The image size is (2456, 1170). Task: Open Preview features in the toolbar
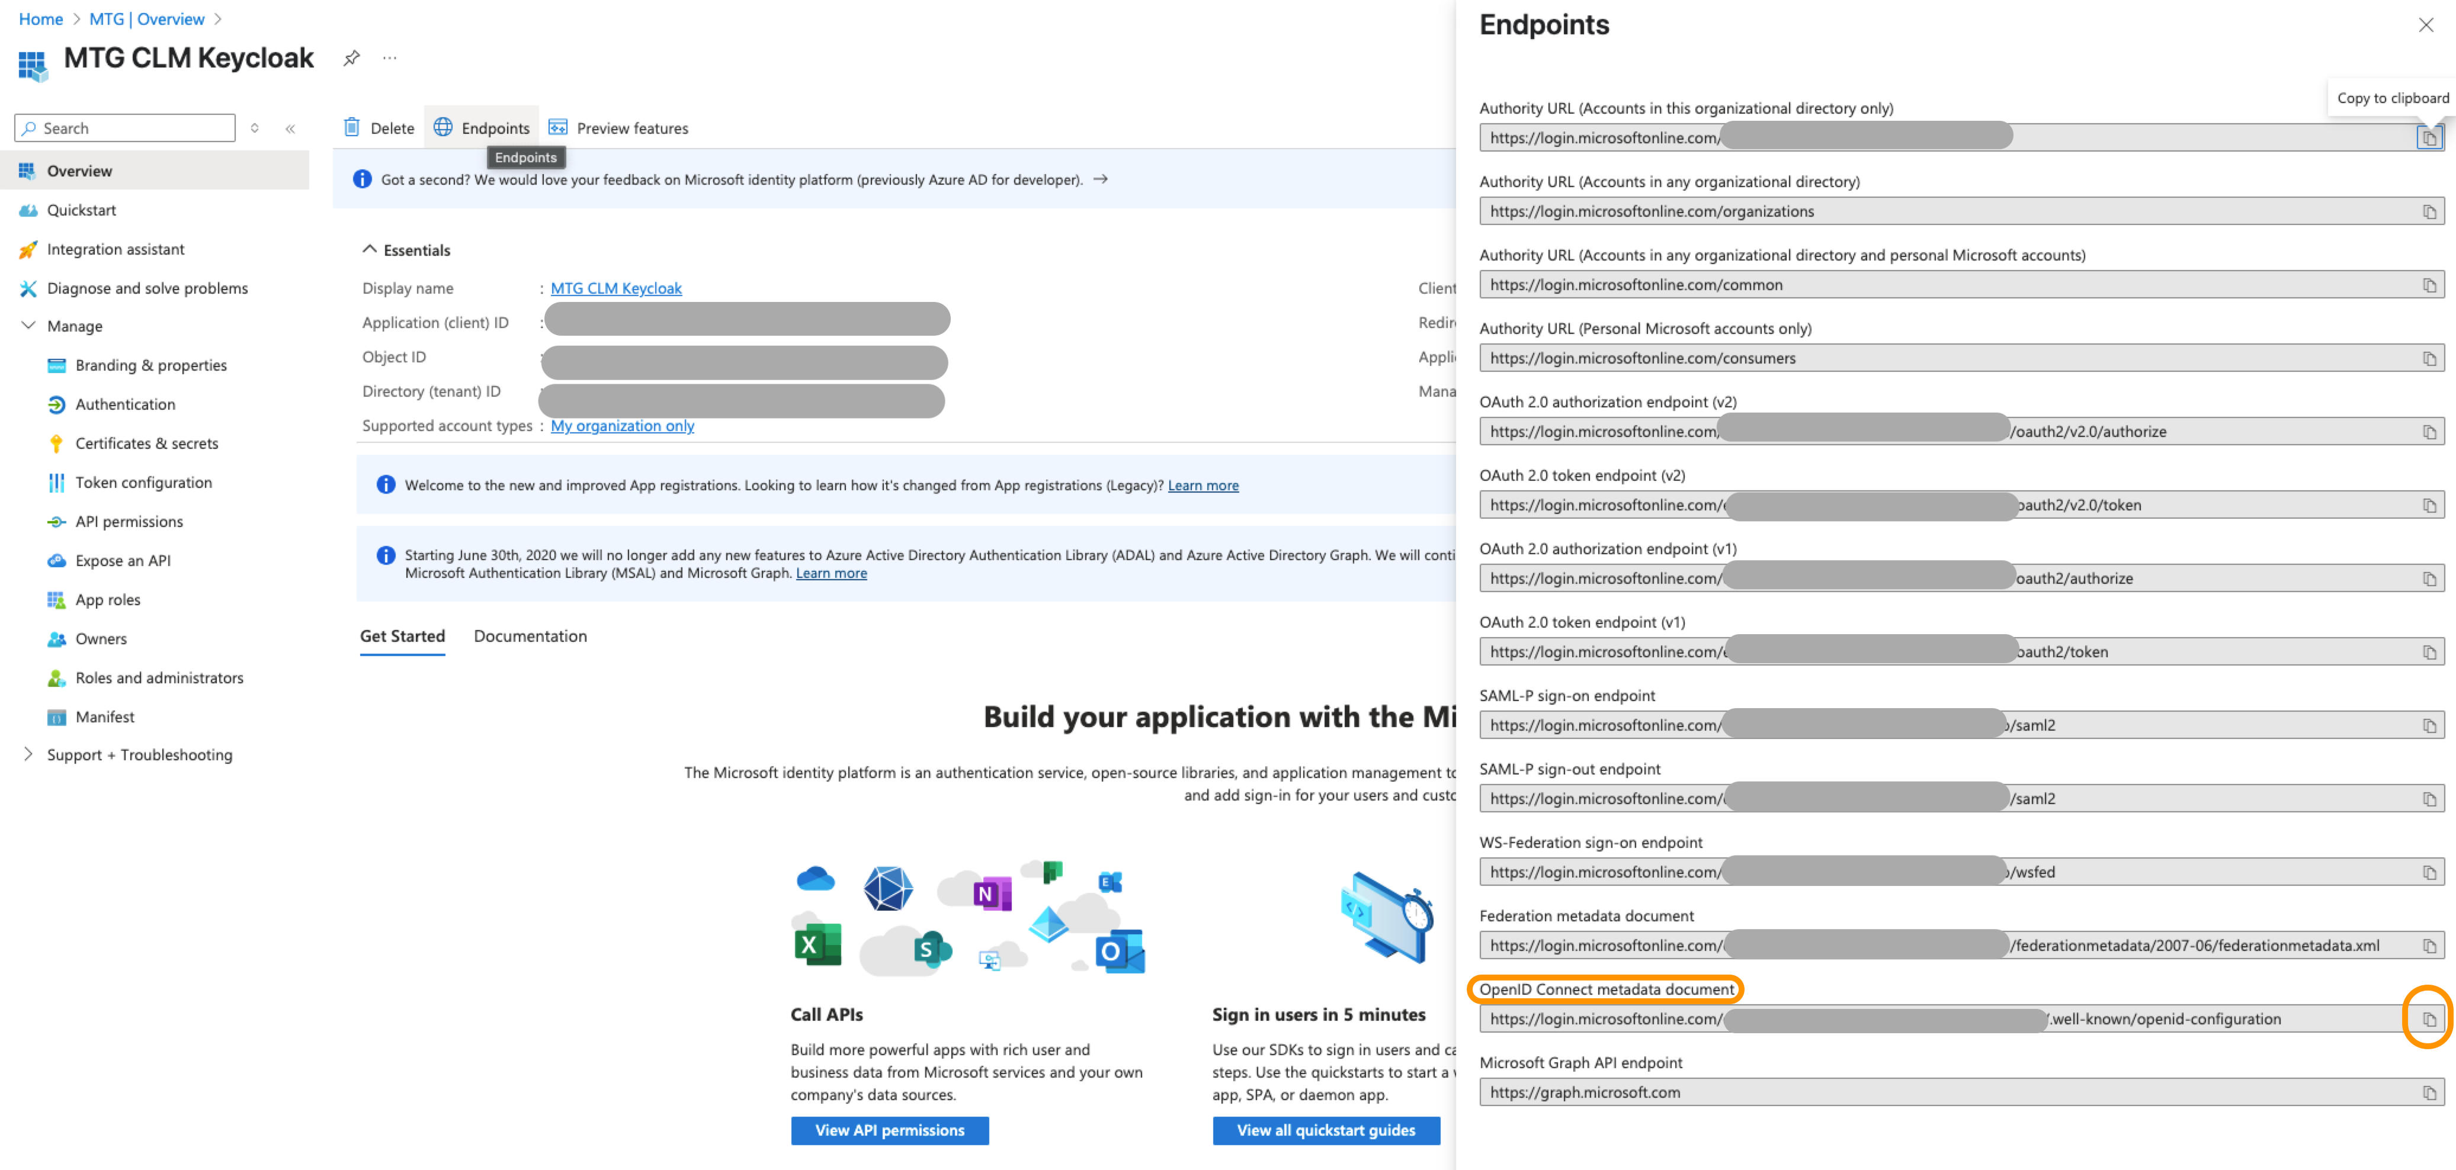[x=619, y=128]
